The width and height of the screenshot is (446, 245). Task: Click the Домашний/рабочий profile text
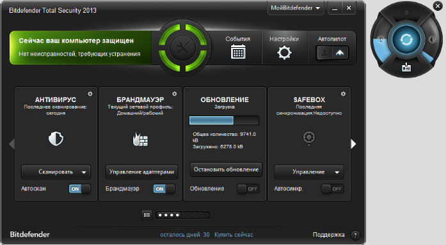click(x=140, y=113)
